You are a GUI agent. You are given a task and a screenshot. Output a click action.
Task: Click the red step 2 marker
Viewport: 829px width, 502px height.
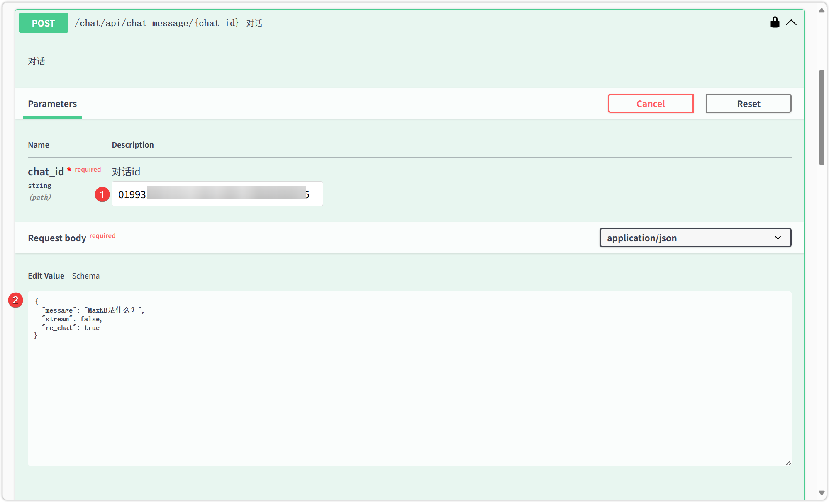click(16, 300)
